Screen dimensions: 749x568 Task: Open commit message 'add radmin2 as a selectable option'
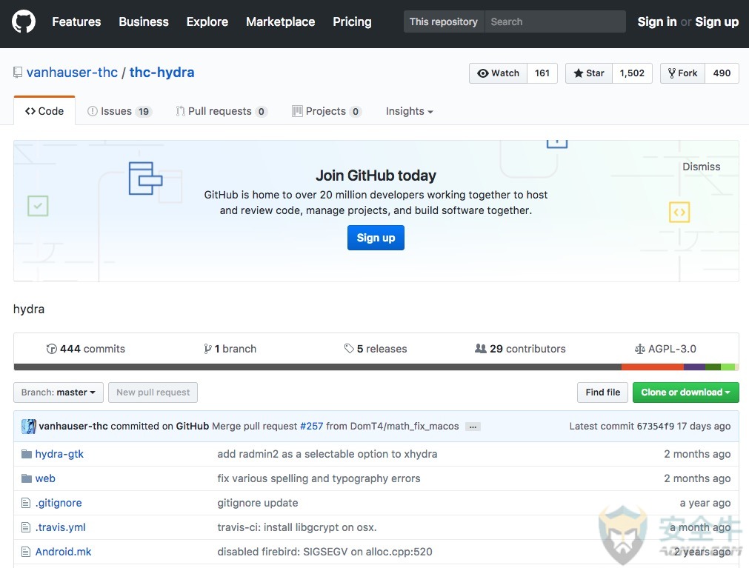point(327,454)
